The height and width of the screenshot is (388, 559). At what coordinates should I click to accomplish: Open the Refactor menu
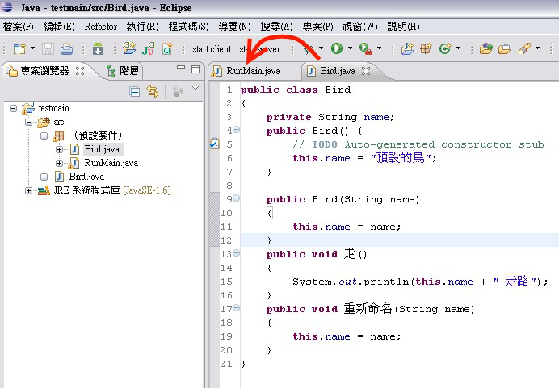tap(100, 27)
